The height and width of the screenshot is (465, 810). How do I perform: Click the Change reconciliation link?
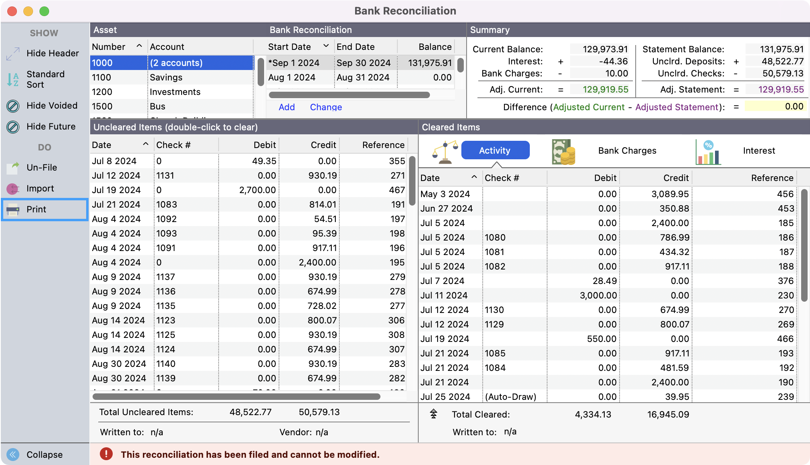326,107
